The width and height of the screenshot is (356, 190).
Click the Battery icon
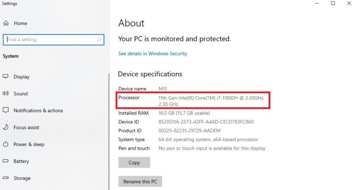[x=6, y=161]
